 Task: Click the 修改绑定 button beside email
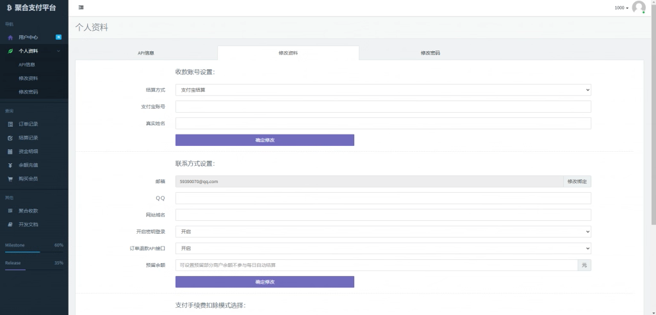click(x=577, y=182)
